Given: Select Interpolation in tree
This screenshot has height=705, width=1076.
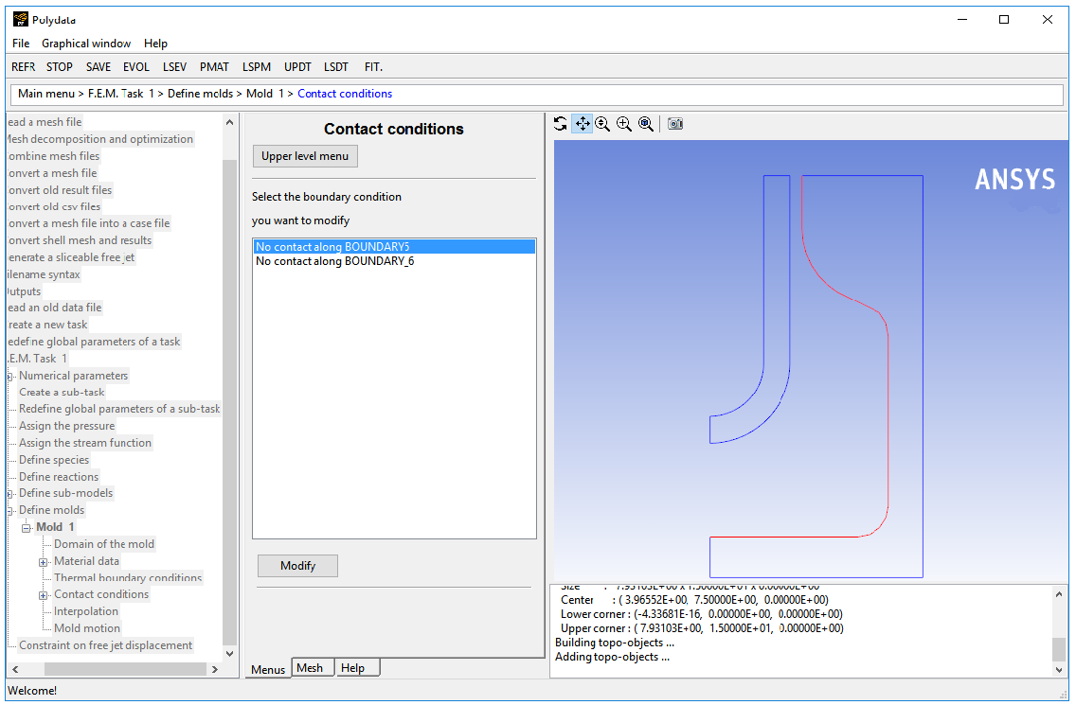Looking at the screenshot, I should pyautogui.click(x=86, y=611).
